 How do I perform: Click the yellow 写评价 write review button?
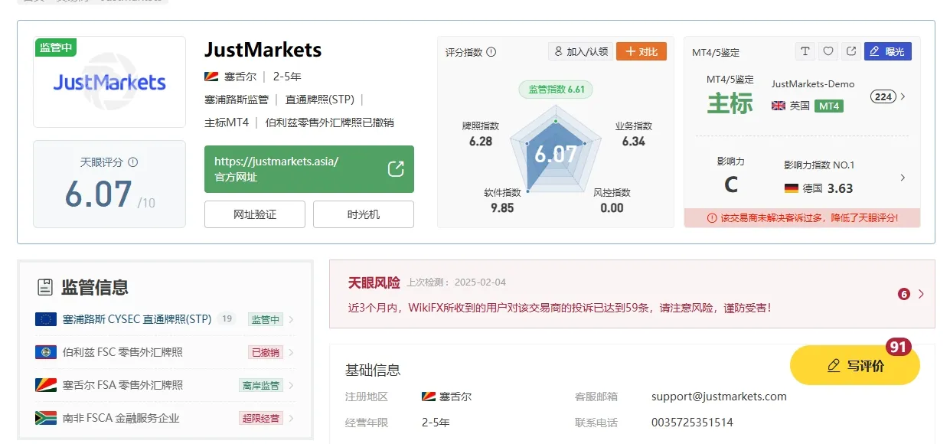[855, 366]
